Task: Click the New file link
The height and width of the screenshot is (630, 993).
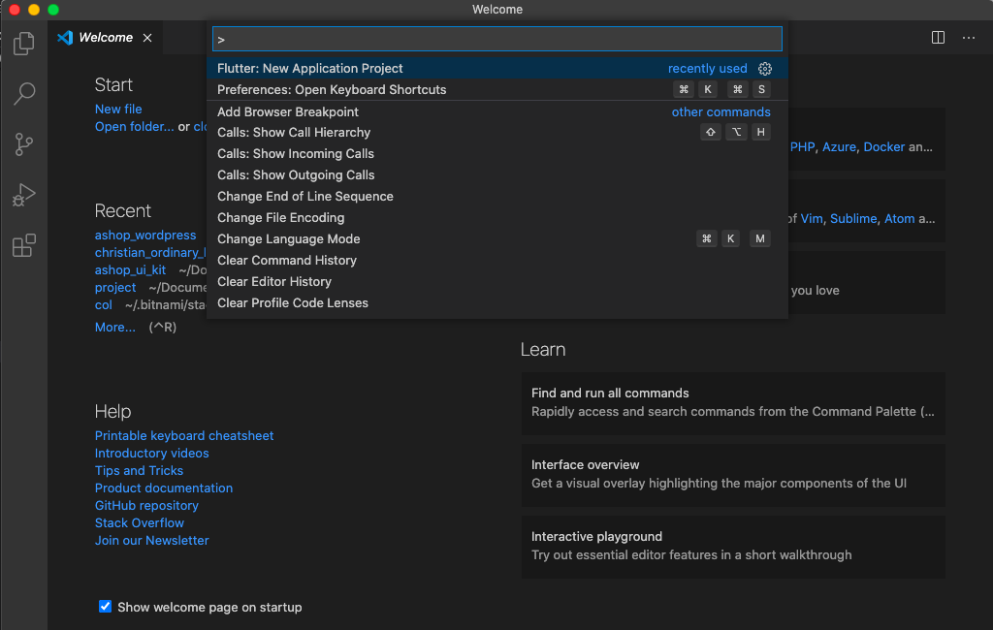Action: tap(118, 109)
